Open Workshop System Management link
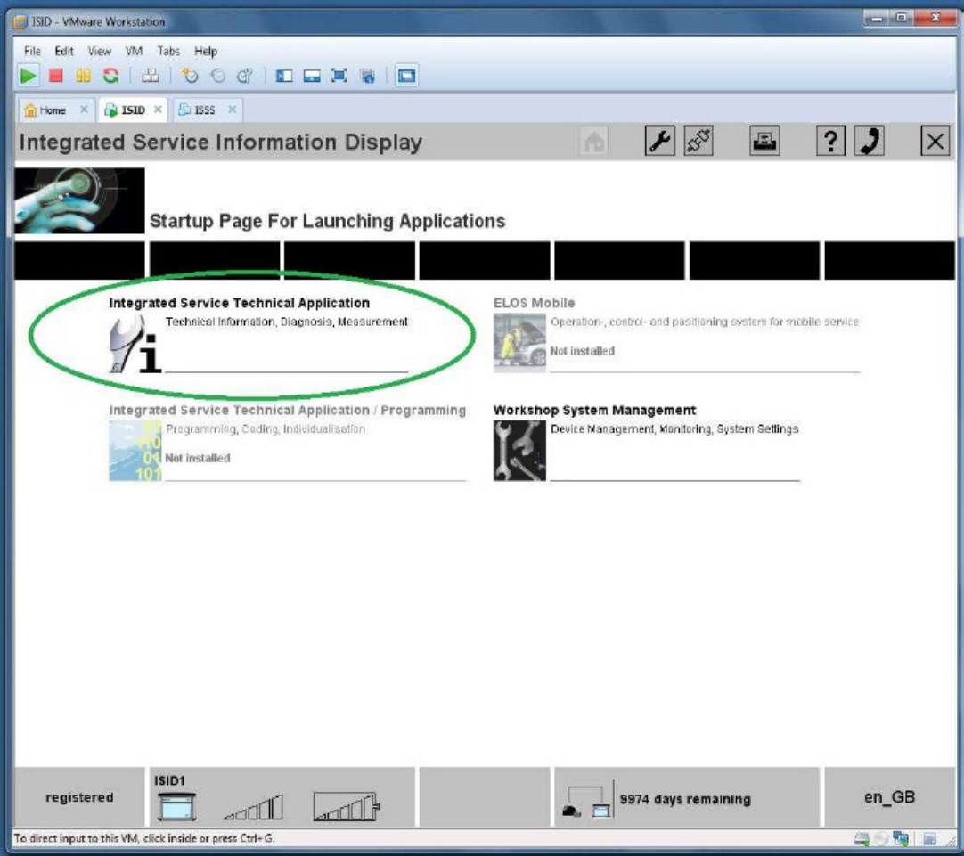This screenshot has height=856, width=964. click(x=594, y=410)
